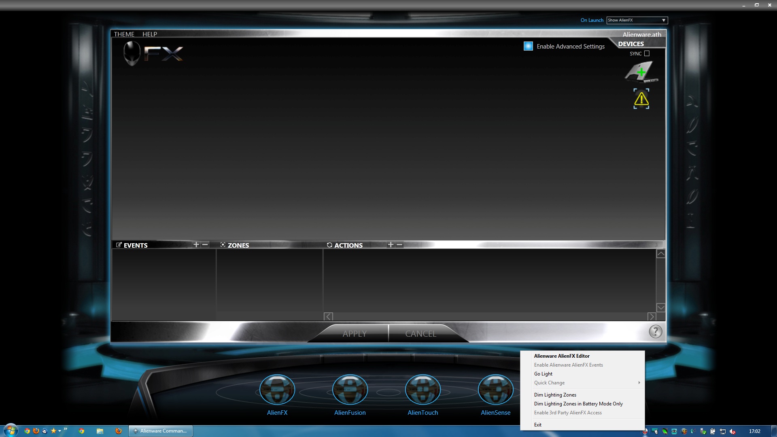Open the On Launch dropdown

637,20
